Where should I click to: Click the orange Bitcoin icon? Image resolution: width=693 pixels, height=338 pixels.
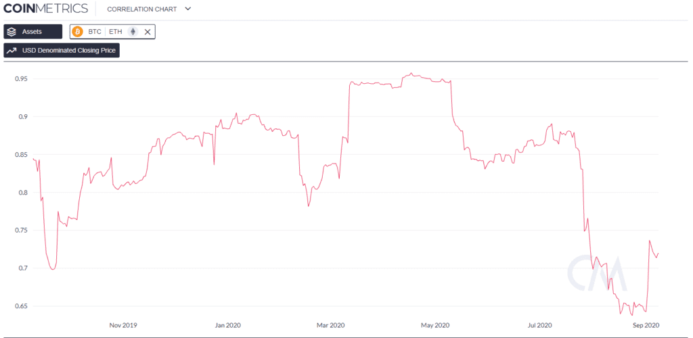(77, 32)
